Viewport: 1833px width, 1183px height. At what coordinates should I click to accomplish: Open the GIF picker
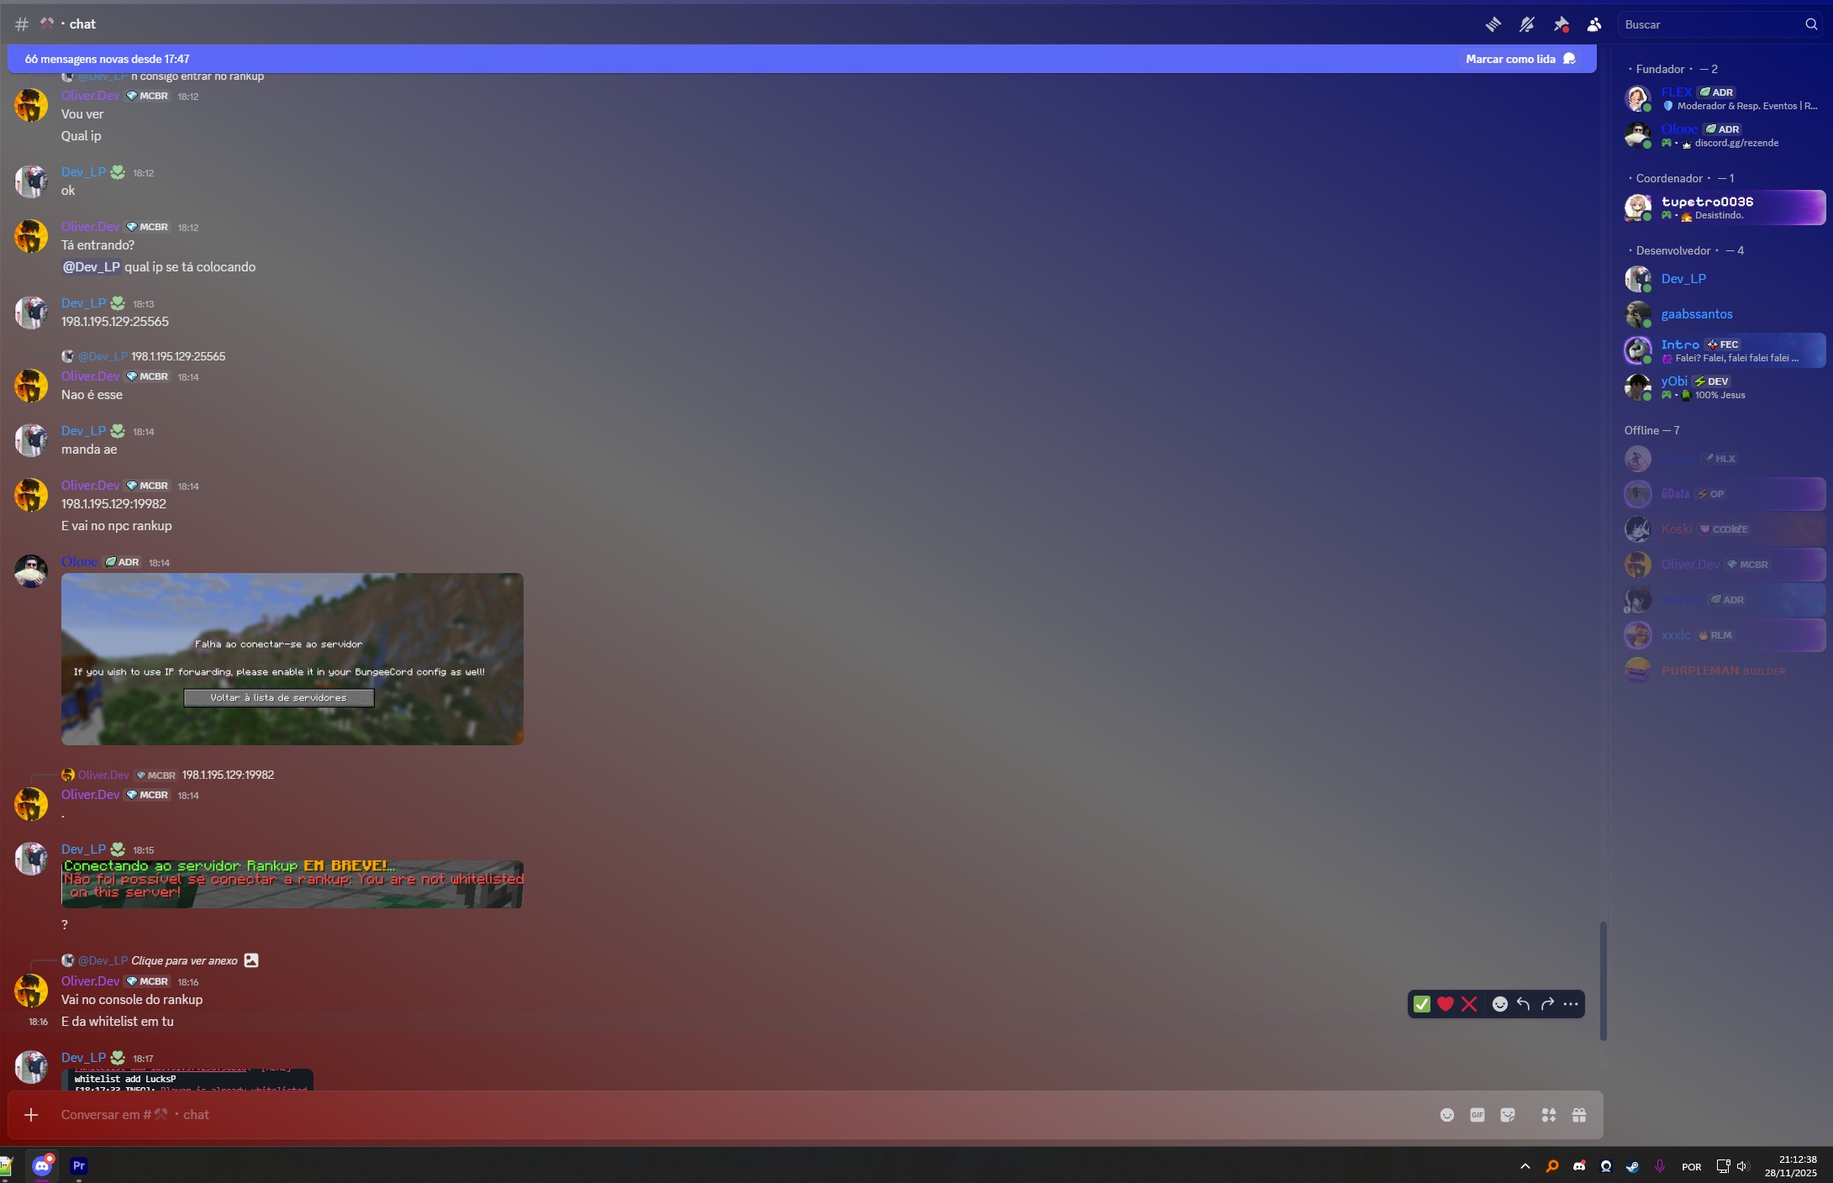1477,1114
